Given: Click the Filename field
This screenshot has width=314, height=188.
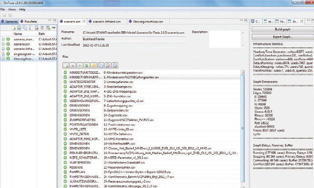Looking at the screenshot, I should [133, 33].
